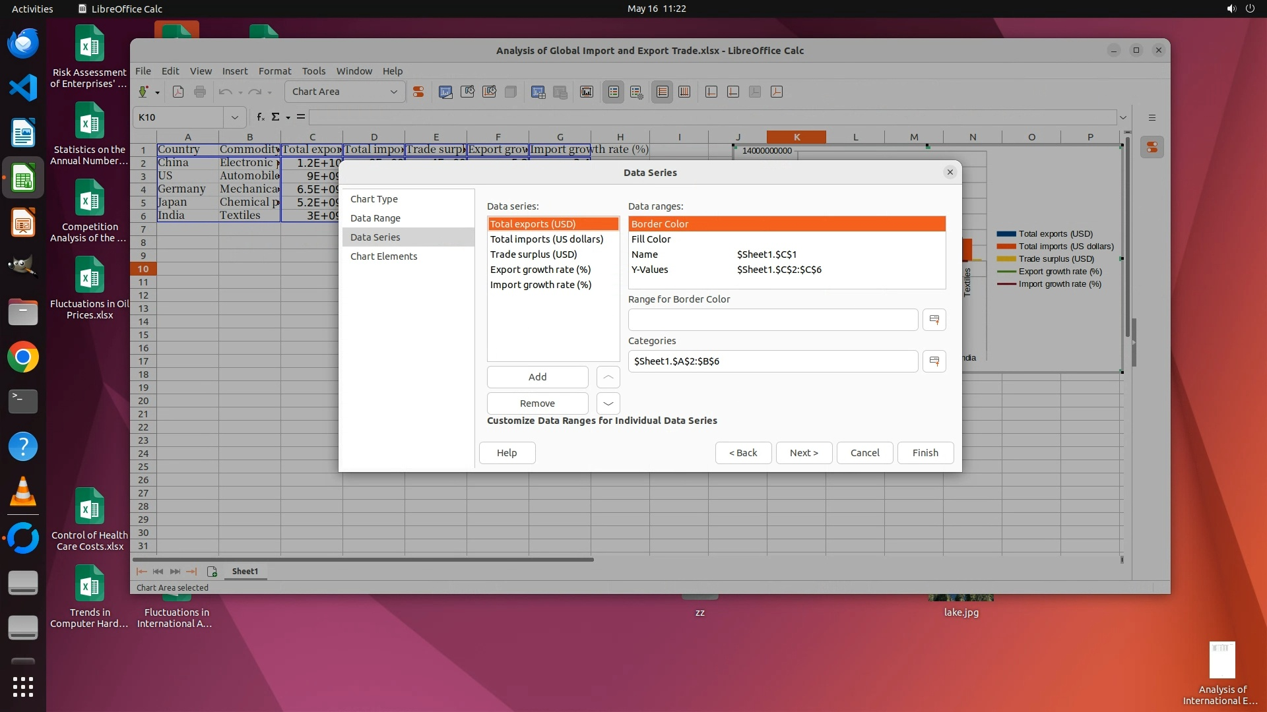
Task: Toggle Legend On/Off in chart toolbar
Action: point(613,92)
